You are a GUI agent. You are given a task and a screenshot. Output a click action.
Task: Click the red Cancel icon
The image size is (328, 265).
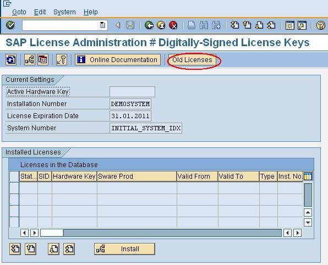tap(173, 25)
